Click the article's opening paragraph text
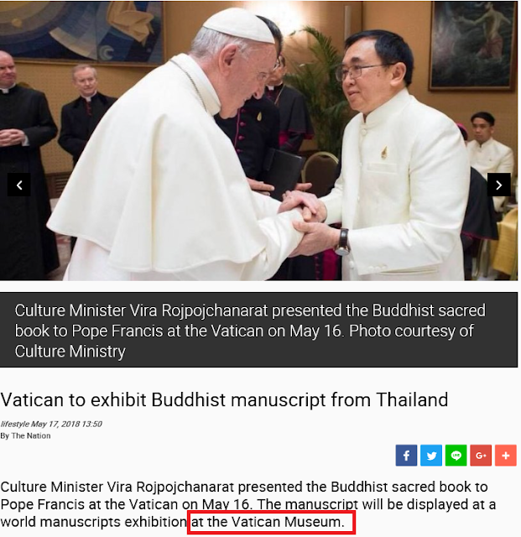This screenshot has width=521, height=537. tap(248, 504)
